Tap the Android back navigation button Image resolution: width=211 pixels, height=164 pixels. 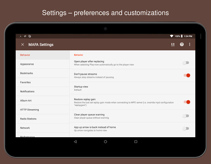coord(75,142)
